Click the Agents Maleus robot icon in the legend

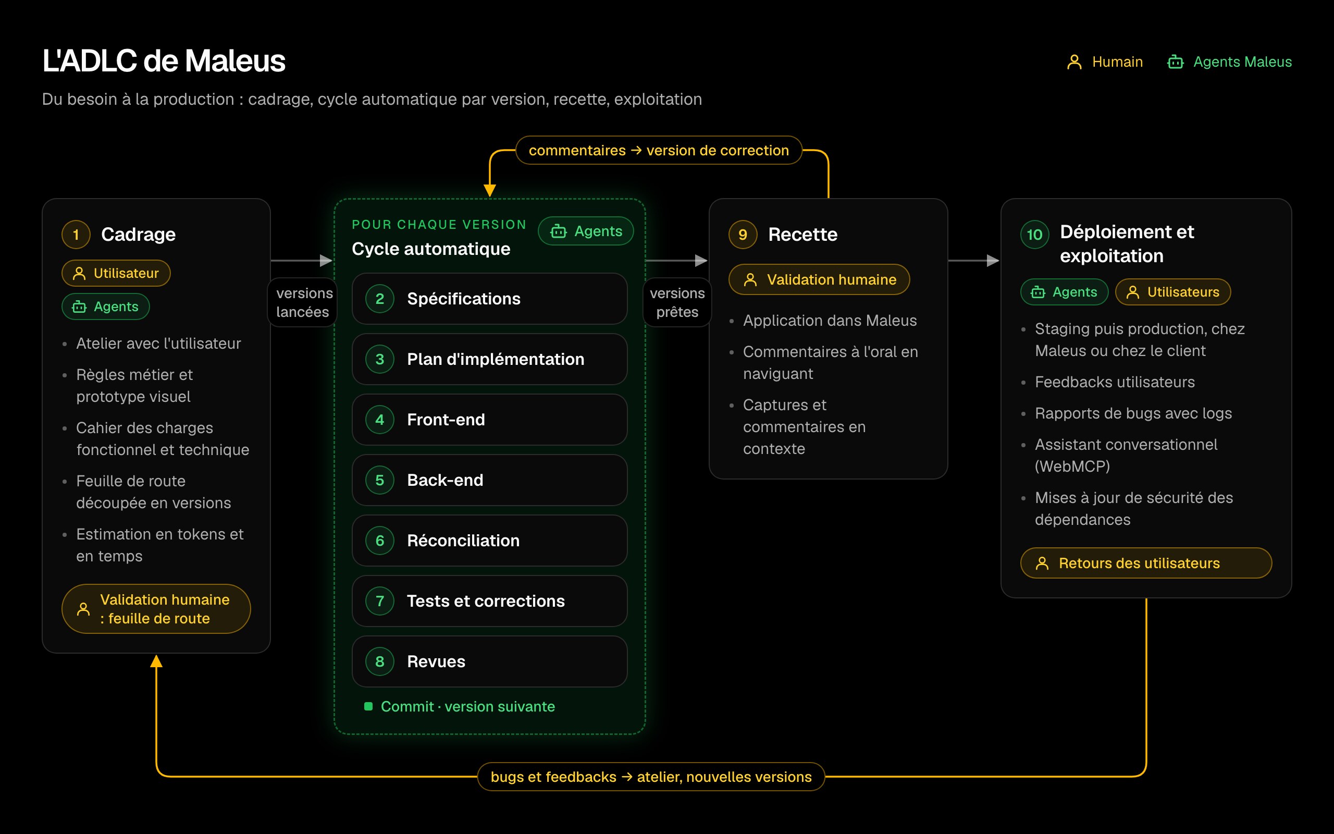click(x=1175, y=62)
